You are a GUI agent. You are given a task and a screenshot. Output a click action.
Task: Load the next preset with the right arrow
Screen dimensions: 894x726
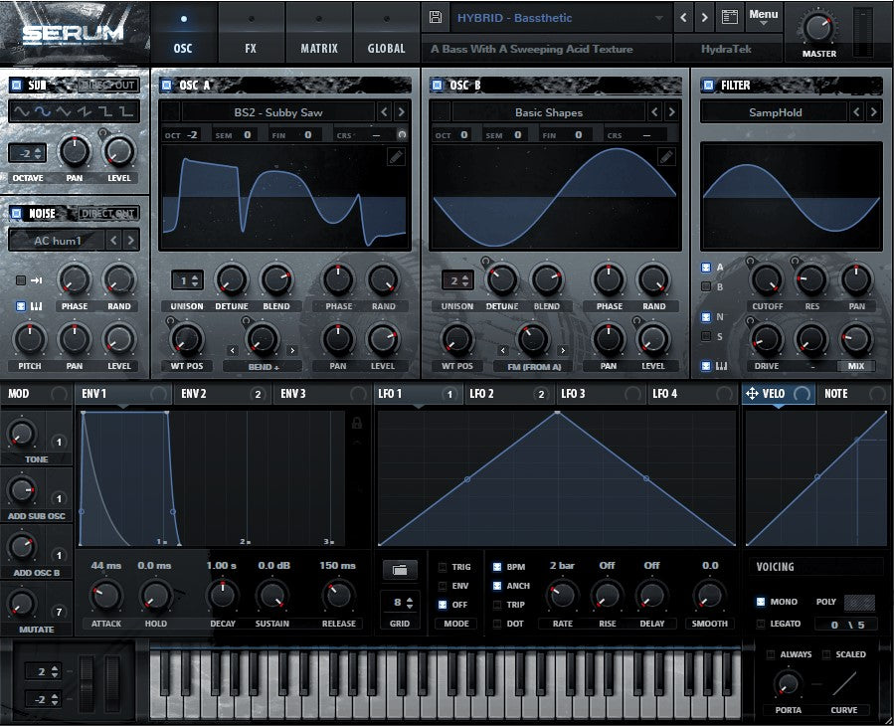[x=705, y=18]
